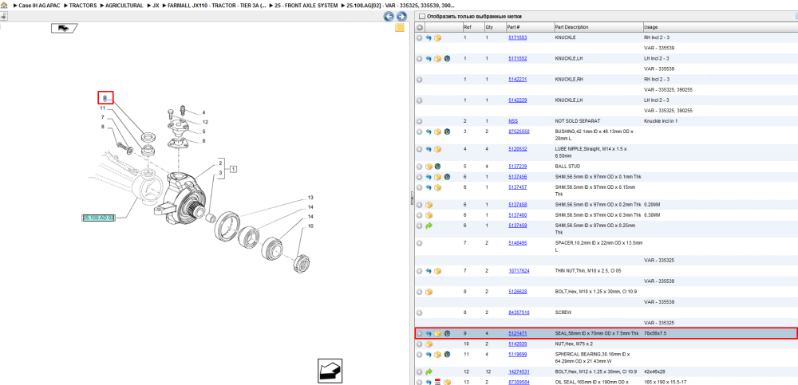
Task: Add part 5142231 with its plus circle
Action: (420, 80)
